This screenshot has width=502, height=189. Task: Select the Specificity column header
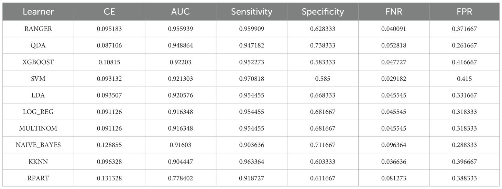[323, 12]
